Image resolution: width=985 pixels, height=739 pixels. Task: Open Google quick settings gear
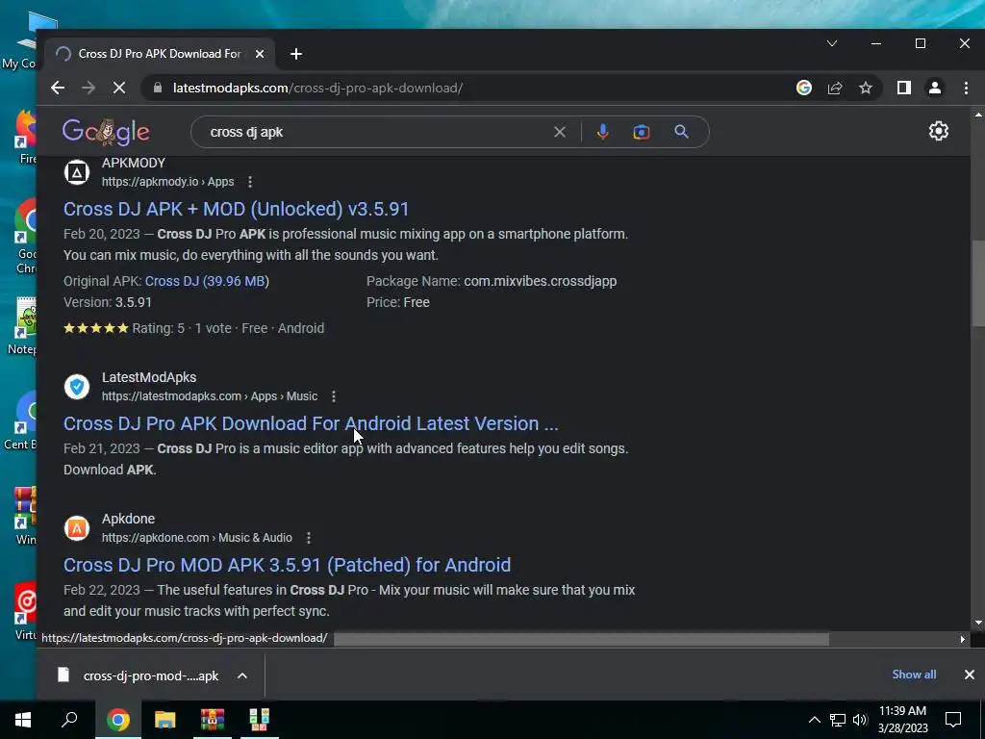(939, 131)
